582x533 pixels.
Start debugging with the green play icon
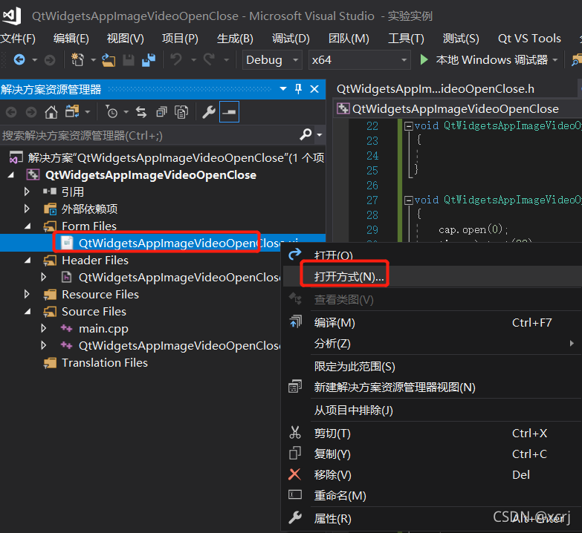click(424, 59)
